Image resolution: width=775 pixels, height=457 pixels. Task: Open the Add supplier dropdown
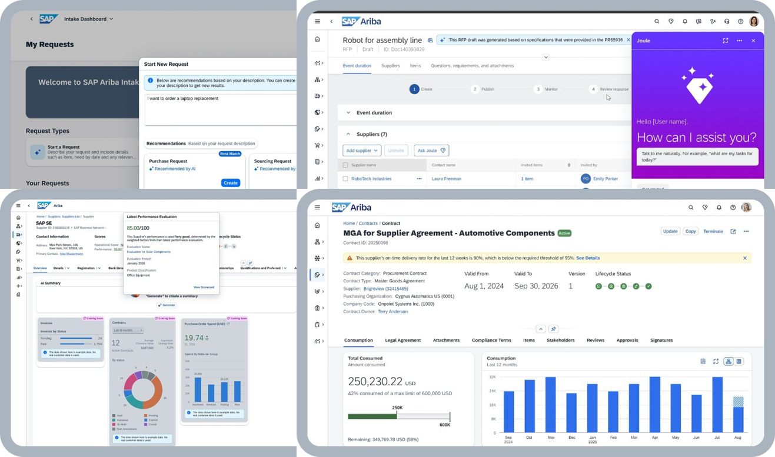[x=361, y=151]
